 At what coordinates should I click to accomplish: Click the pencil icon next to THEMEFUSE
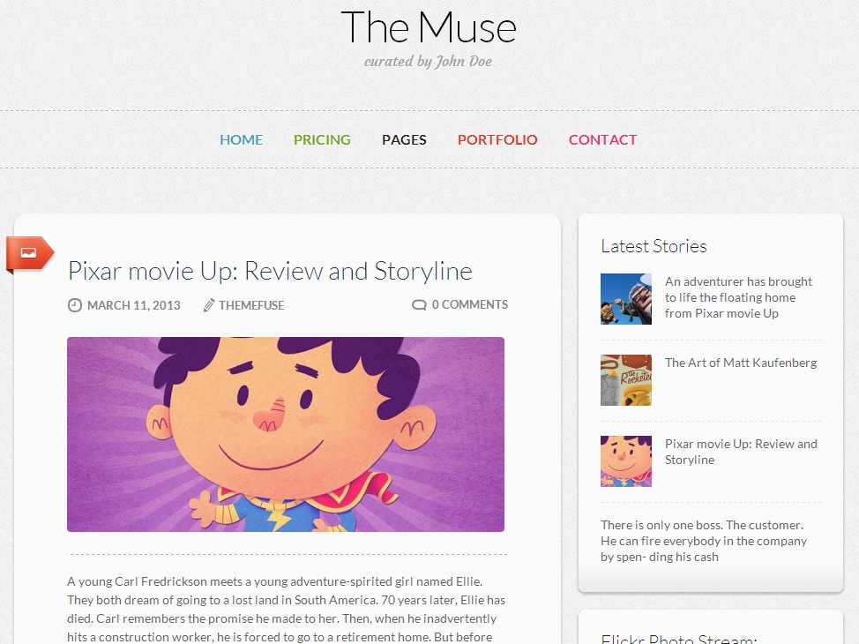pyautogui.click(x=208, y=305)
